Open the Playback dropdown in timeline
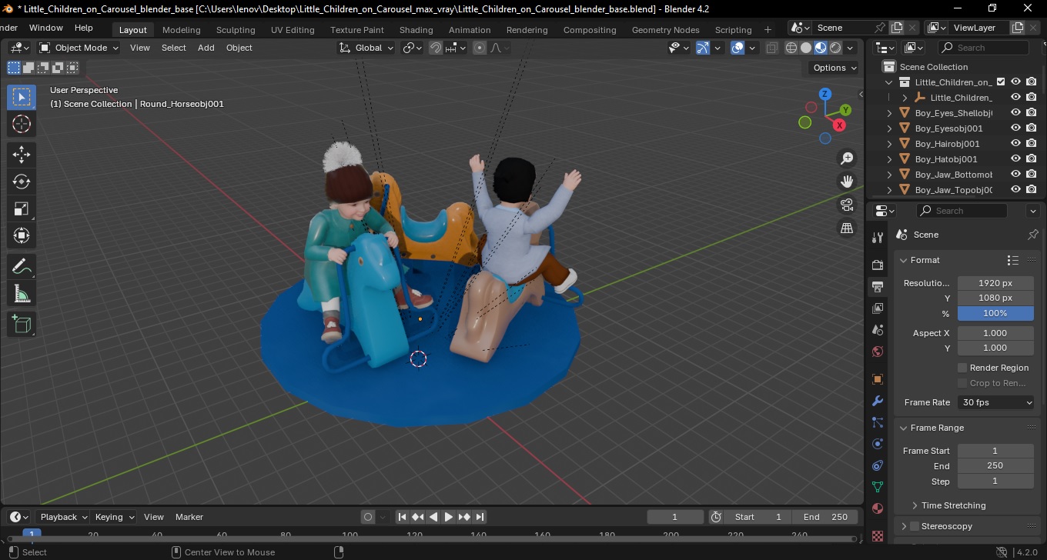 pyautogui.click(x=62, y=517)
